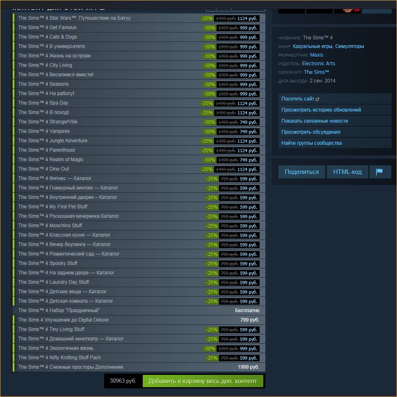The image size is (397, 397).
Task: Select The Sims 4 Dine Out row
Action: [x=139, y=169]
